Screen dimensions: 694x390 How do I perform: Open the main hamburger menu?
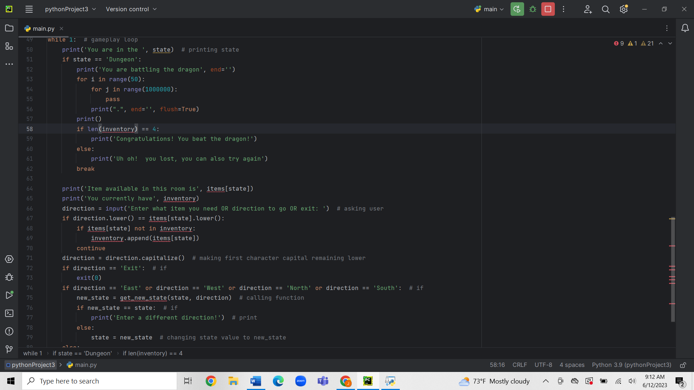pos(29,9)
